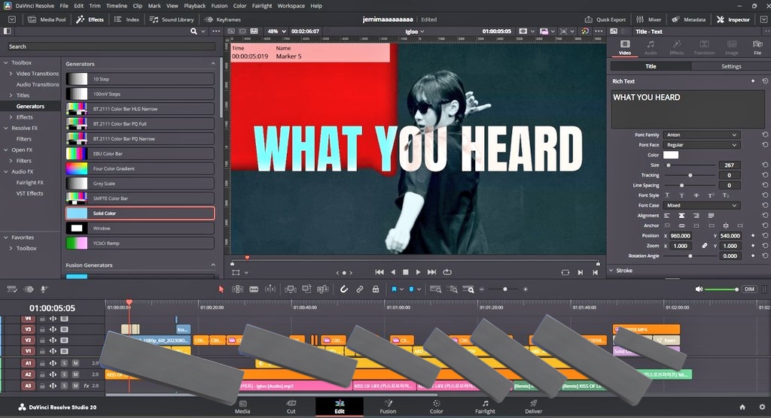
Task: Select the Trim Edit Mode tool
Action: coord(237,289)
